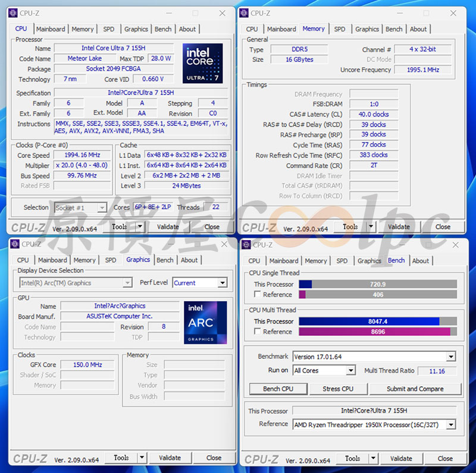
Task: Click the Tools button in the Memory window
Action: (x=350, y=226)
